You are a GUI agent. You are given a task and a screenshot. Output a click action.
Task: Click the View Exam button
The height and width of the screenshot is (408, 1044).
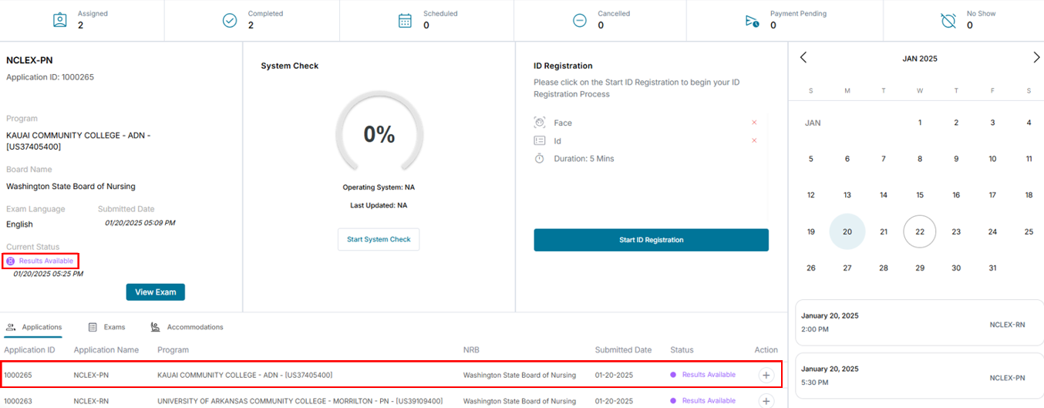pos(156,292)
